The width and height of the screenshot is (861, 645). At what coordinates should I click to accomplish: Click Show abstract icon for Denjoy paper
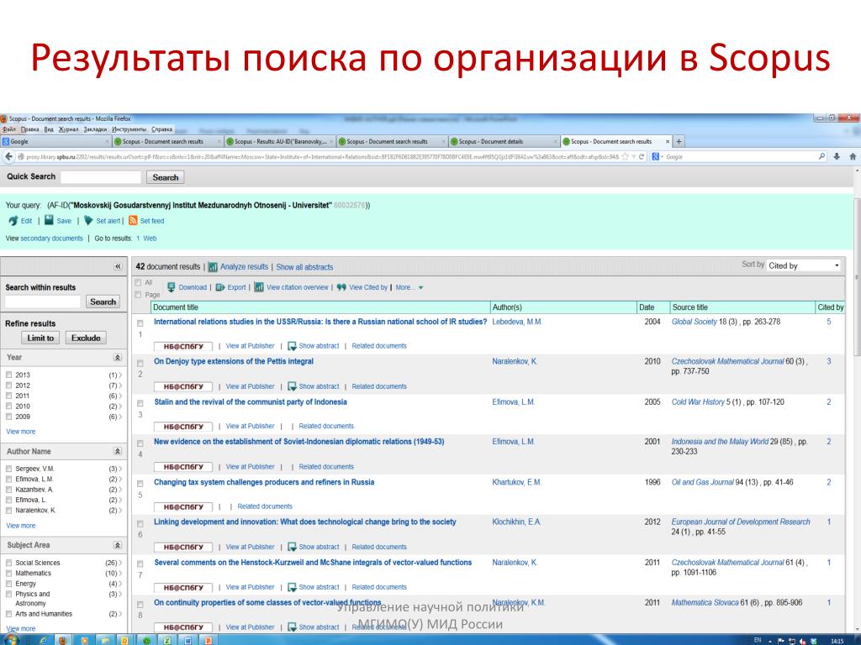coord(292,386)
